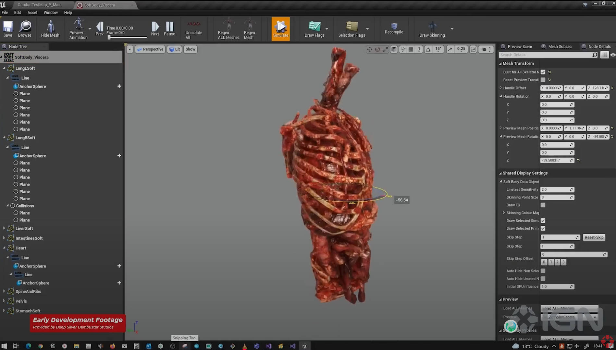Collapse the Mesh Transform section
Viewport: 616px width, 350px height.
click(x=500, y=64)
